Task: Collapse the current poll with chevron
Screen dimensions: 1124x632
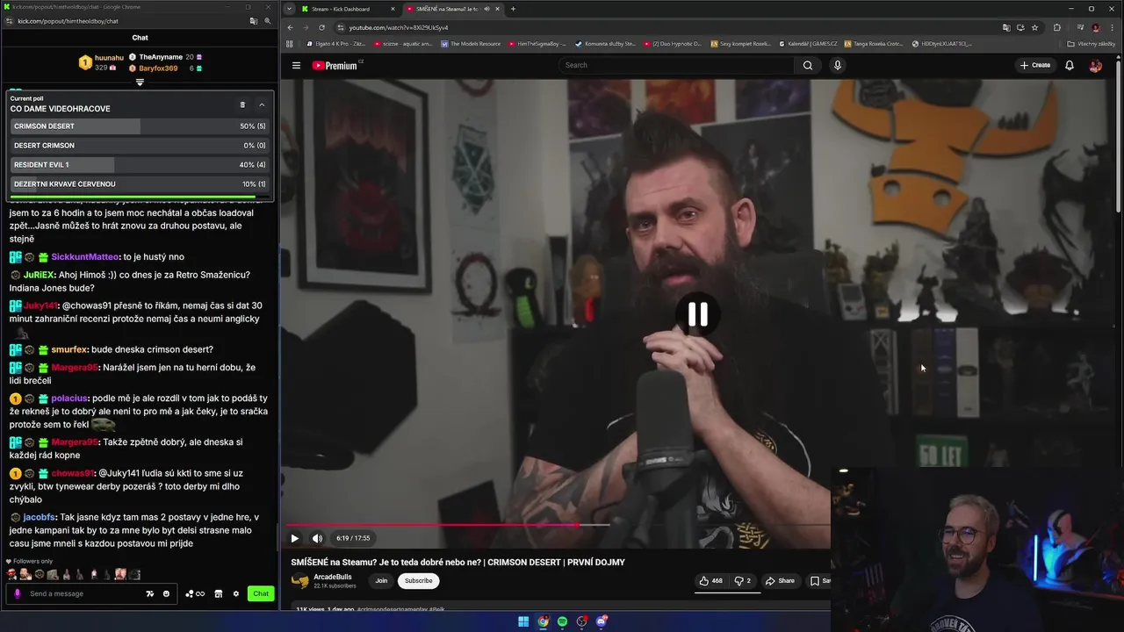Action: pyautogui.click(x=262, y=104)
